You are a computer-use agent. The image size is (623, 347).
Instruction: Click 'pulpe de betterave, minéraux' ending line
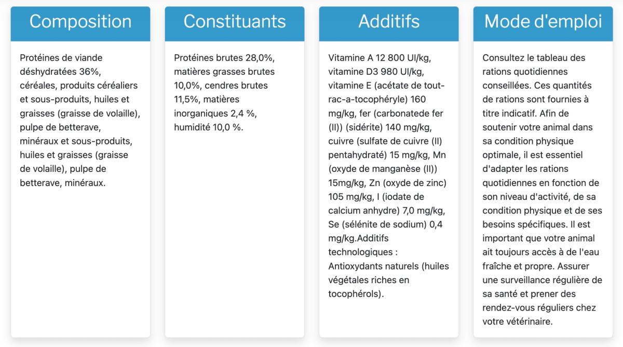click(62, 183)
